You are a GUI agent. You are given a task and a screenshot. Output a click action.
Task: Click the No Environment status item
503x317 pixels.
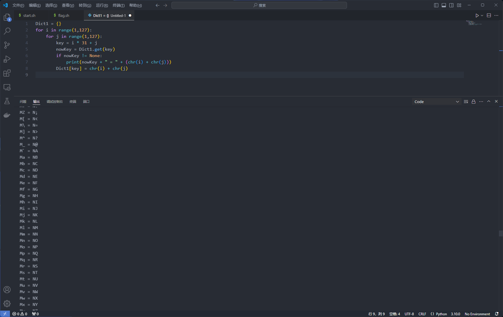(x=477, y=314)
